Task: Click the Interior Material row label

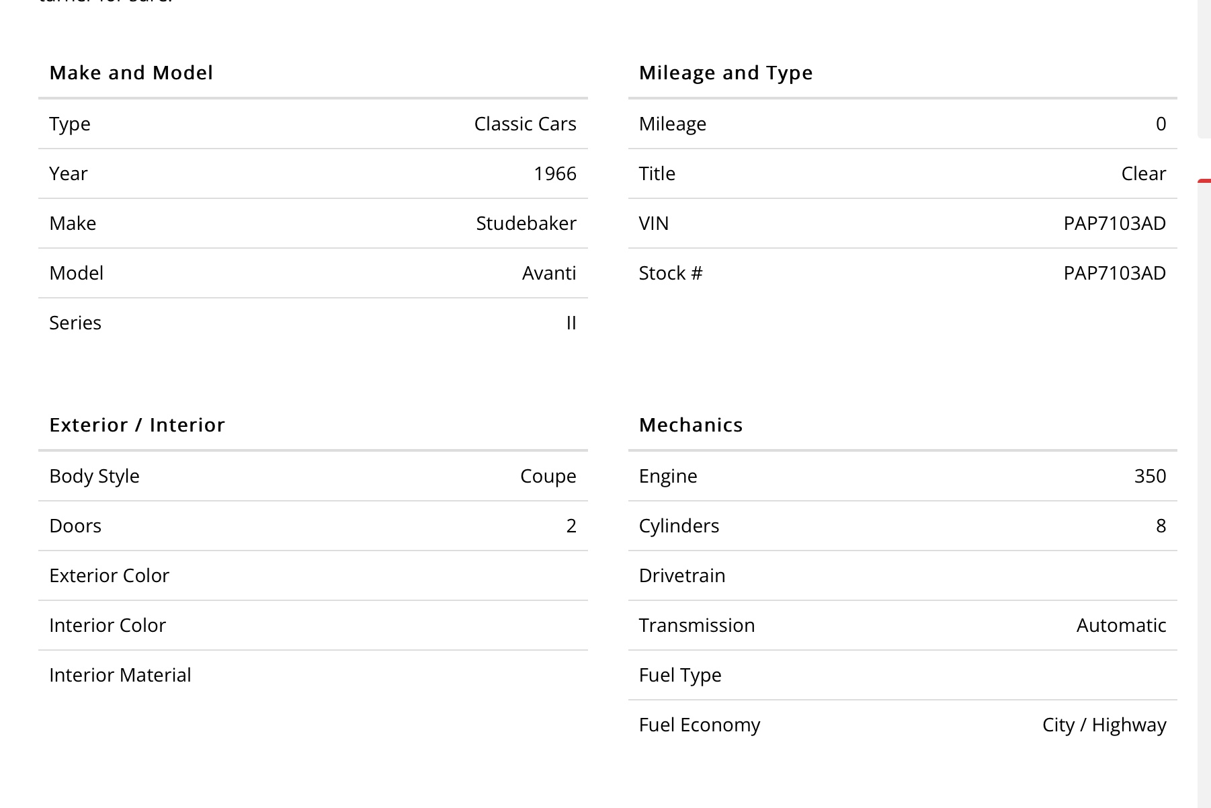Action: tap(120, 675)
